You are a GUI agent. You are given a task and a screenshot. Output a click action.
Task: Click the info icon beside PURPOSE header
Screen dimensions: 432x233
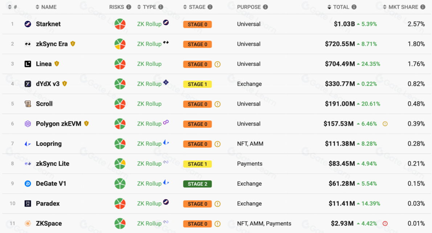(x=265, y=7)
